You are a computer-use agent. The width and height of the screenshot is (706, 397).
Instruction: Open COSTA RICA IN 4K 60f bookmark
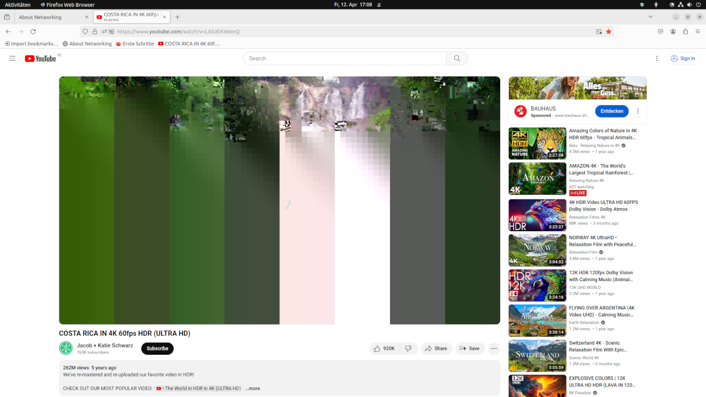[x=189, y=44]
